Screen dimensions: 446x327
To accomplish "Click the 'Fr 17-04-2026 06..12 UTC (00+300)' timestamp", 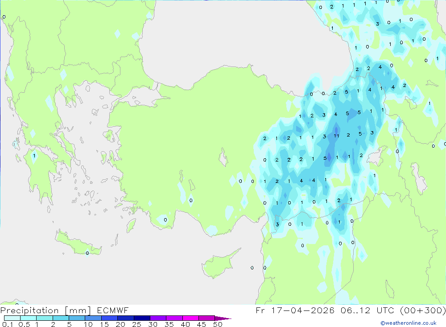I will [x=351, y=310].
